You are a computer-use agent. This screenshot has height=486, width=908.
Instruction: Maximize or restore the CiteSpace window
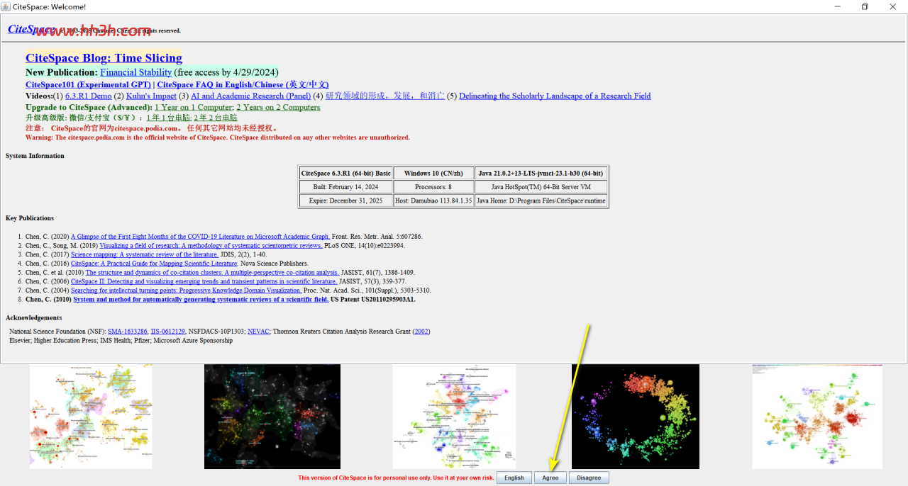pyautogui.click(x=865, y=6)
